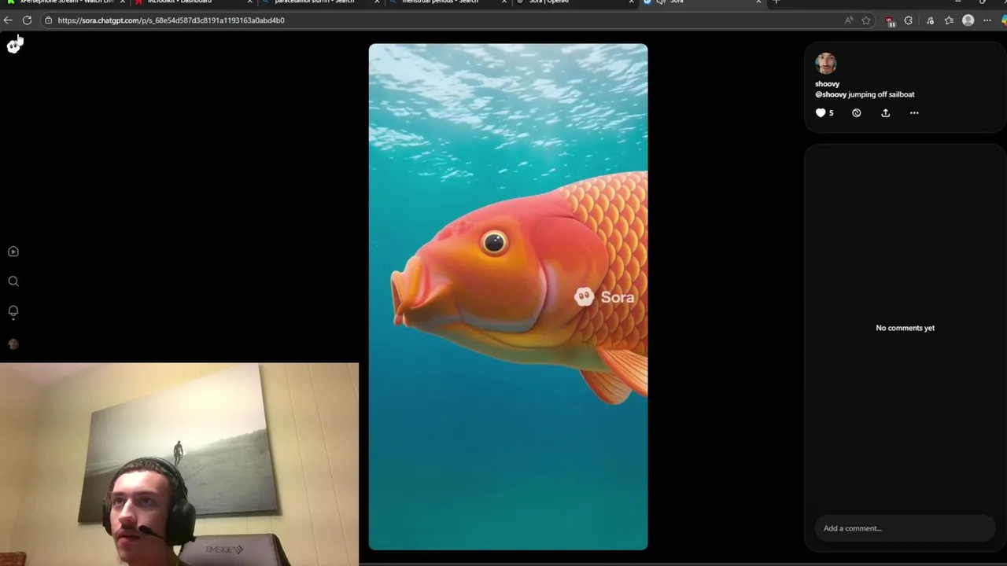Reload the page with the refresh icon
Screen dimensions: 1007x566
(x=27, y=20)
